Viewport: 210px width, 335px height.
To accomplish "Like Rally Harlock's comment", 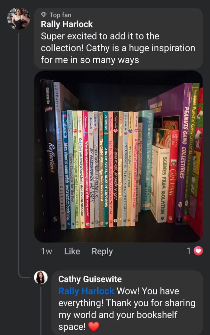I will [x=72, y=251].
